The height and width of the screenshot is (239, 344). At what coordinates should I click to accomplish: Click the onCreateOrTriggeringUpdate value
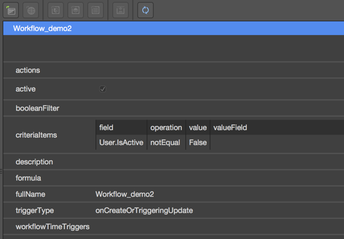(144, 210)
